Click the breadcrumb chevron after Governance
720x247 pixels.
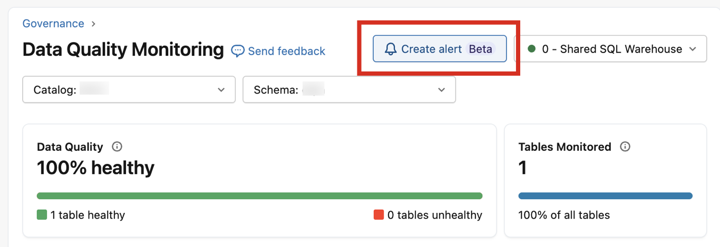coord(93,24)
